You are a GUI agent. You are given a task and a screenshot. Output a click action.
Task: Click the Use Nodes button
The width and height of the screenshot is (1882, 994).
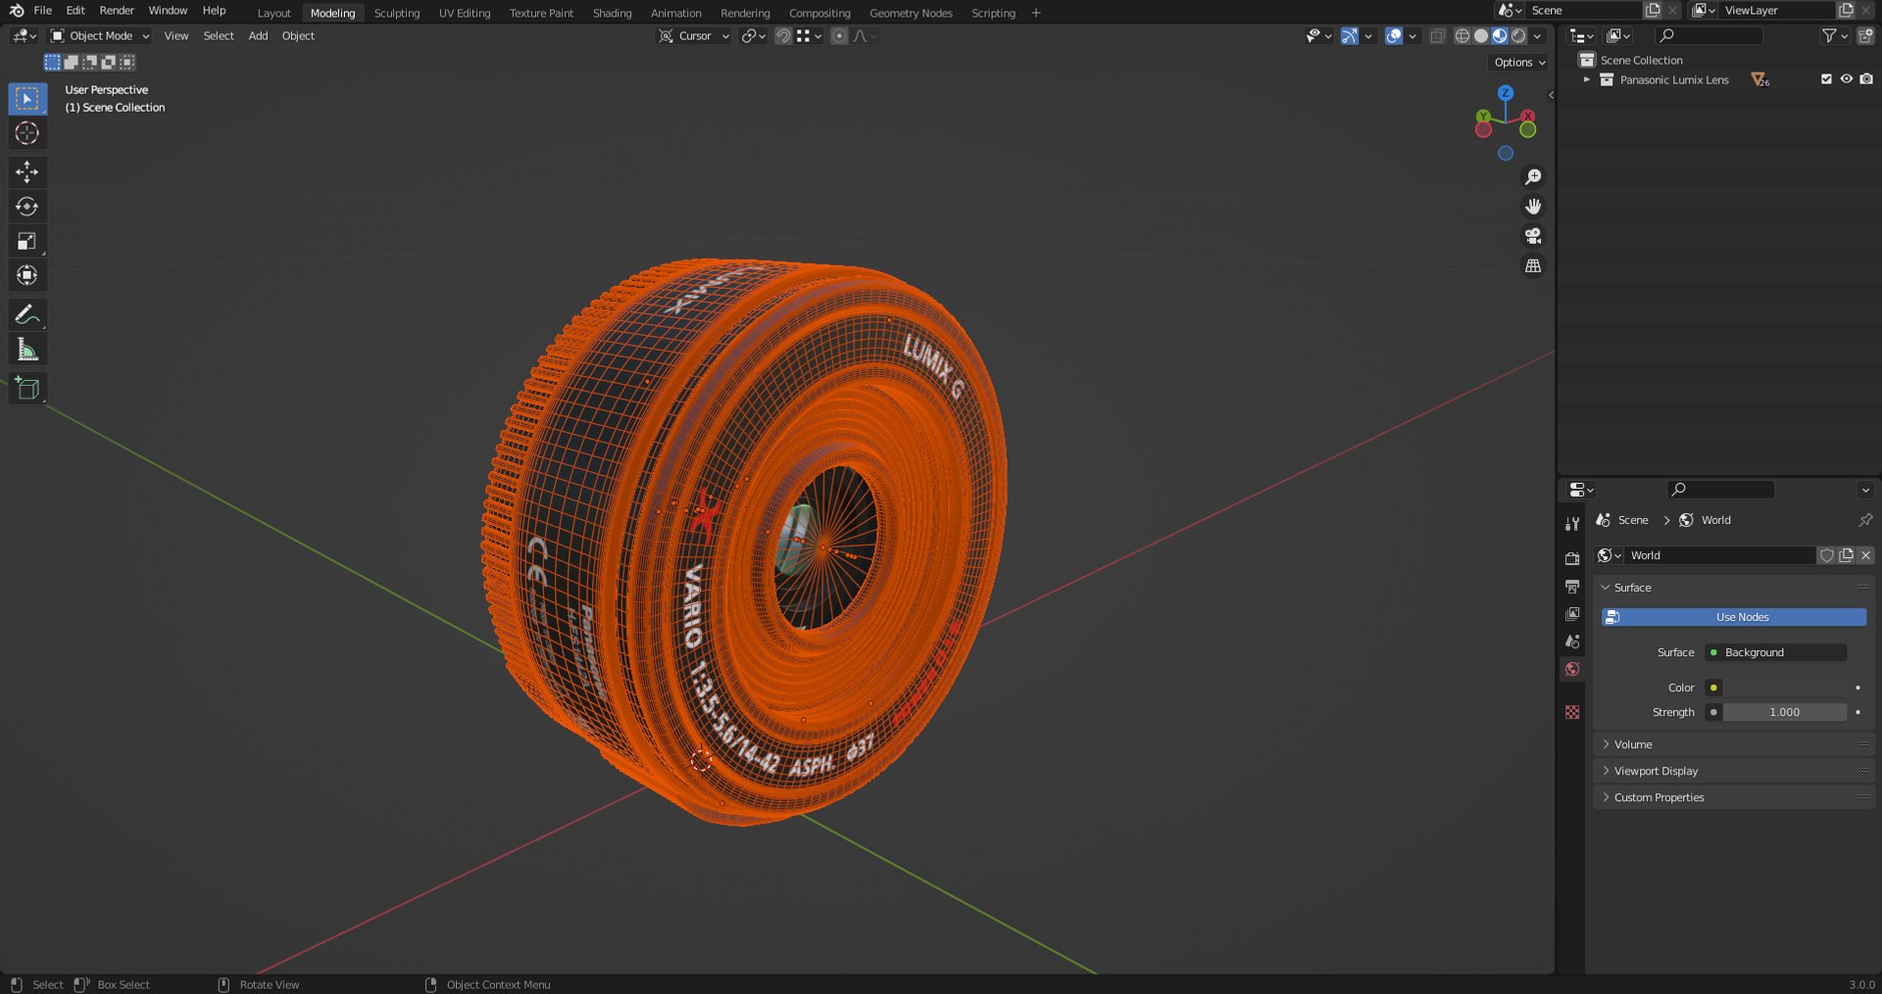click(1733, 617)
